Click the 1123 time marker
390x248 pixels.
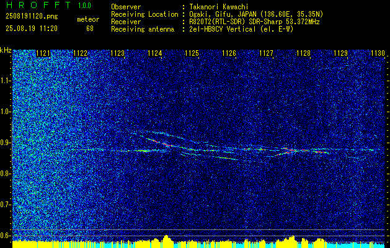117,53
